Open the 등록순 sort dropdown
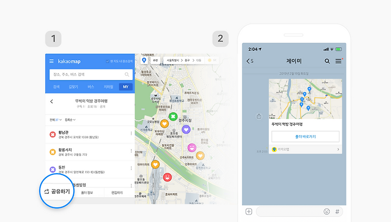Screen dimensions: 391x222 70,120
